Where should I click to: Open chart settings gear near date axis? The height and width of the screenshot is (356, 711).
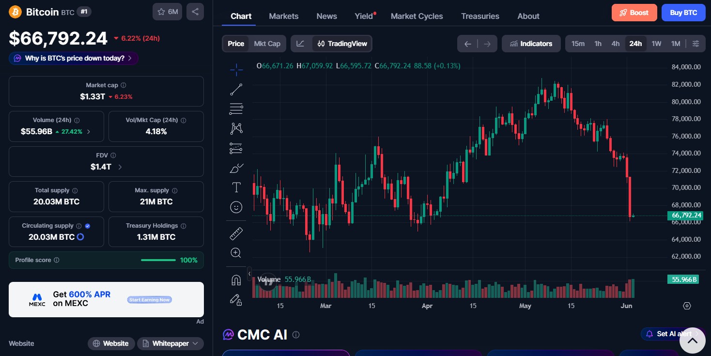[x=687, y=306]
